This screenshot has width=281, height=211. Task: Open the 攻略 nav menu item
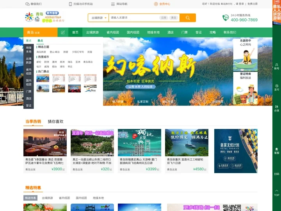pos(213,32)
